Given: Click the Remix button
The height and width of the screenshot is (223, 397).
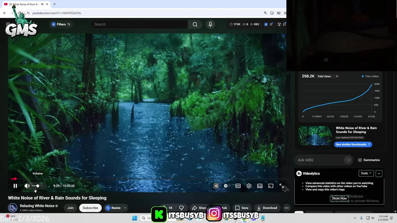Looking at the screenshot, I should [x=113, y=208].
